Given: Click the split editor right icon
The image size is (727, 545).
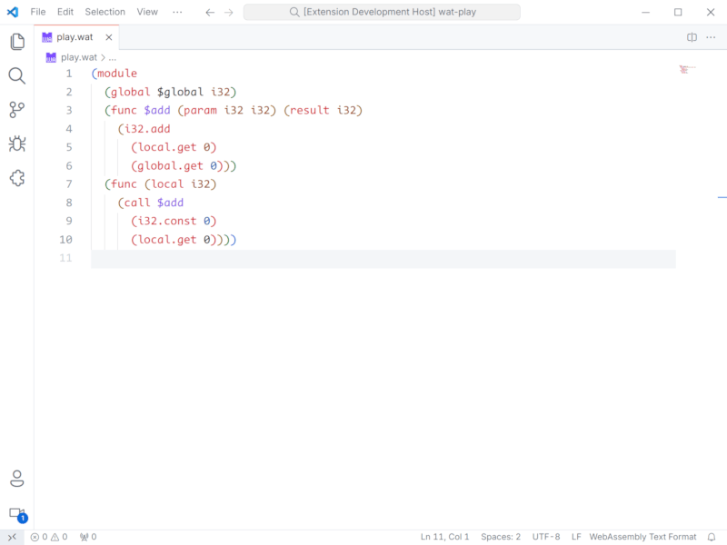Looking at the screenshot, I should (x=692, y=37).
